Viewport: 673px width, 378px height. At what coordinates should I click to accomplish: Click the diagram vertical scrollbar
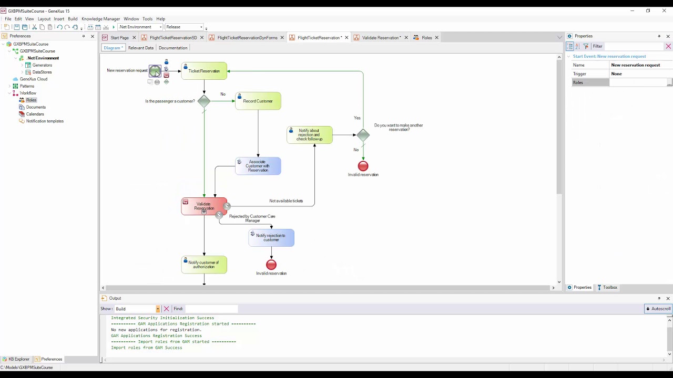click(559, 170)
